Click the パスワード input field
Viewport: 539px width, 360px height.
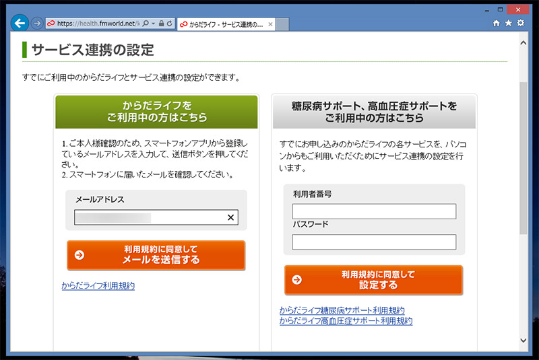tap(374, 242)
